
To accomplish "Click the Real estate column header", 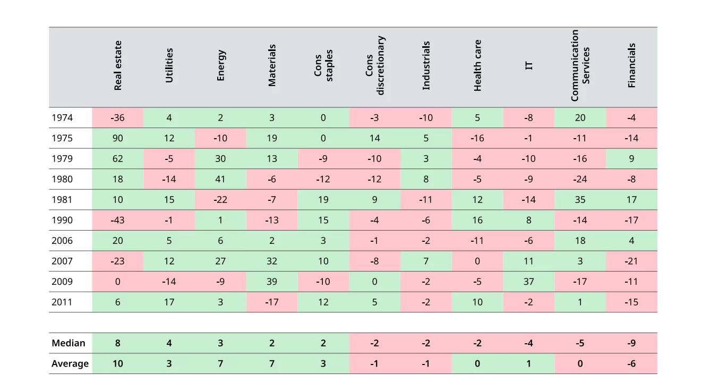I will pos(118,65).
